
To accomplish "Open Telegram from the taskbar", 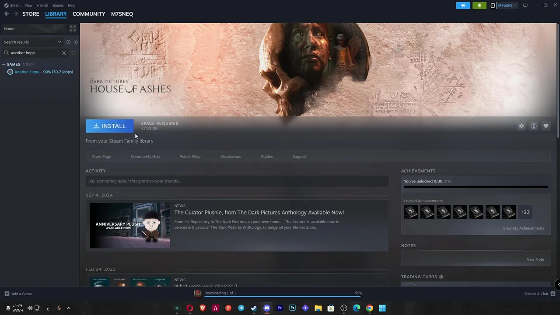I will (241, 308).
